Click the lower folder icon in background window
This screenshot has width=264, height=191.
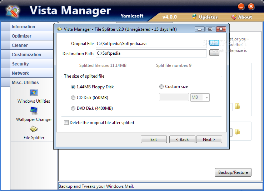pos(237,132)
